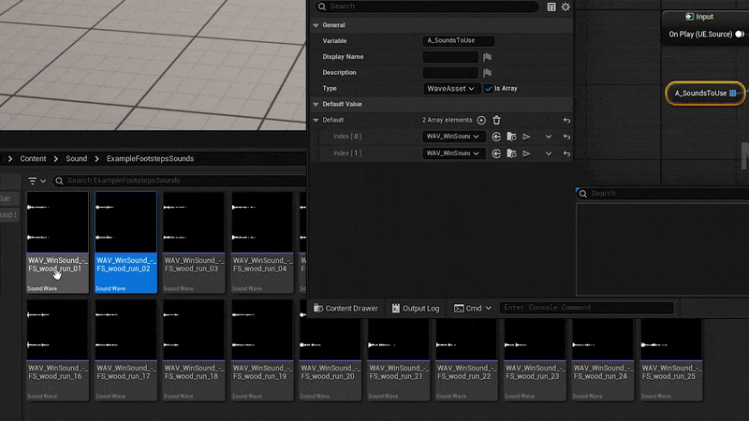
Task: Use selected asset for Index [0]
Action: tap(496, 137)
